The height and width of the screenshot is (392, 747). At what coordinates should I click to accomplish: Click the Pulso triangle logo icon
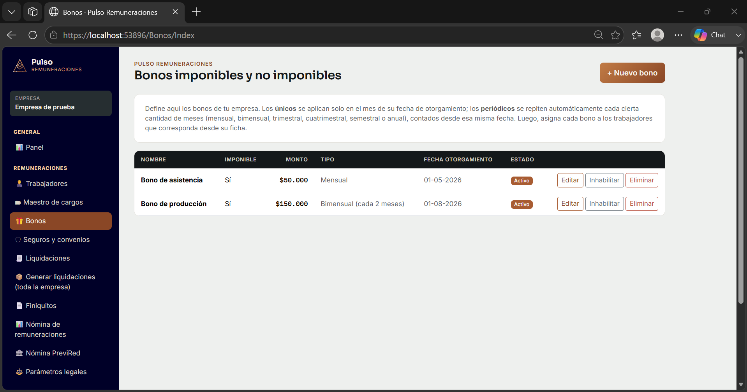(20, 65)
